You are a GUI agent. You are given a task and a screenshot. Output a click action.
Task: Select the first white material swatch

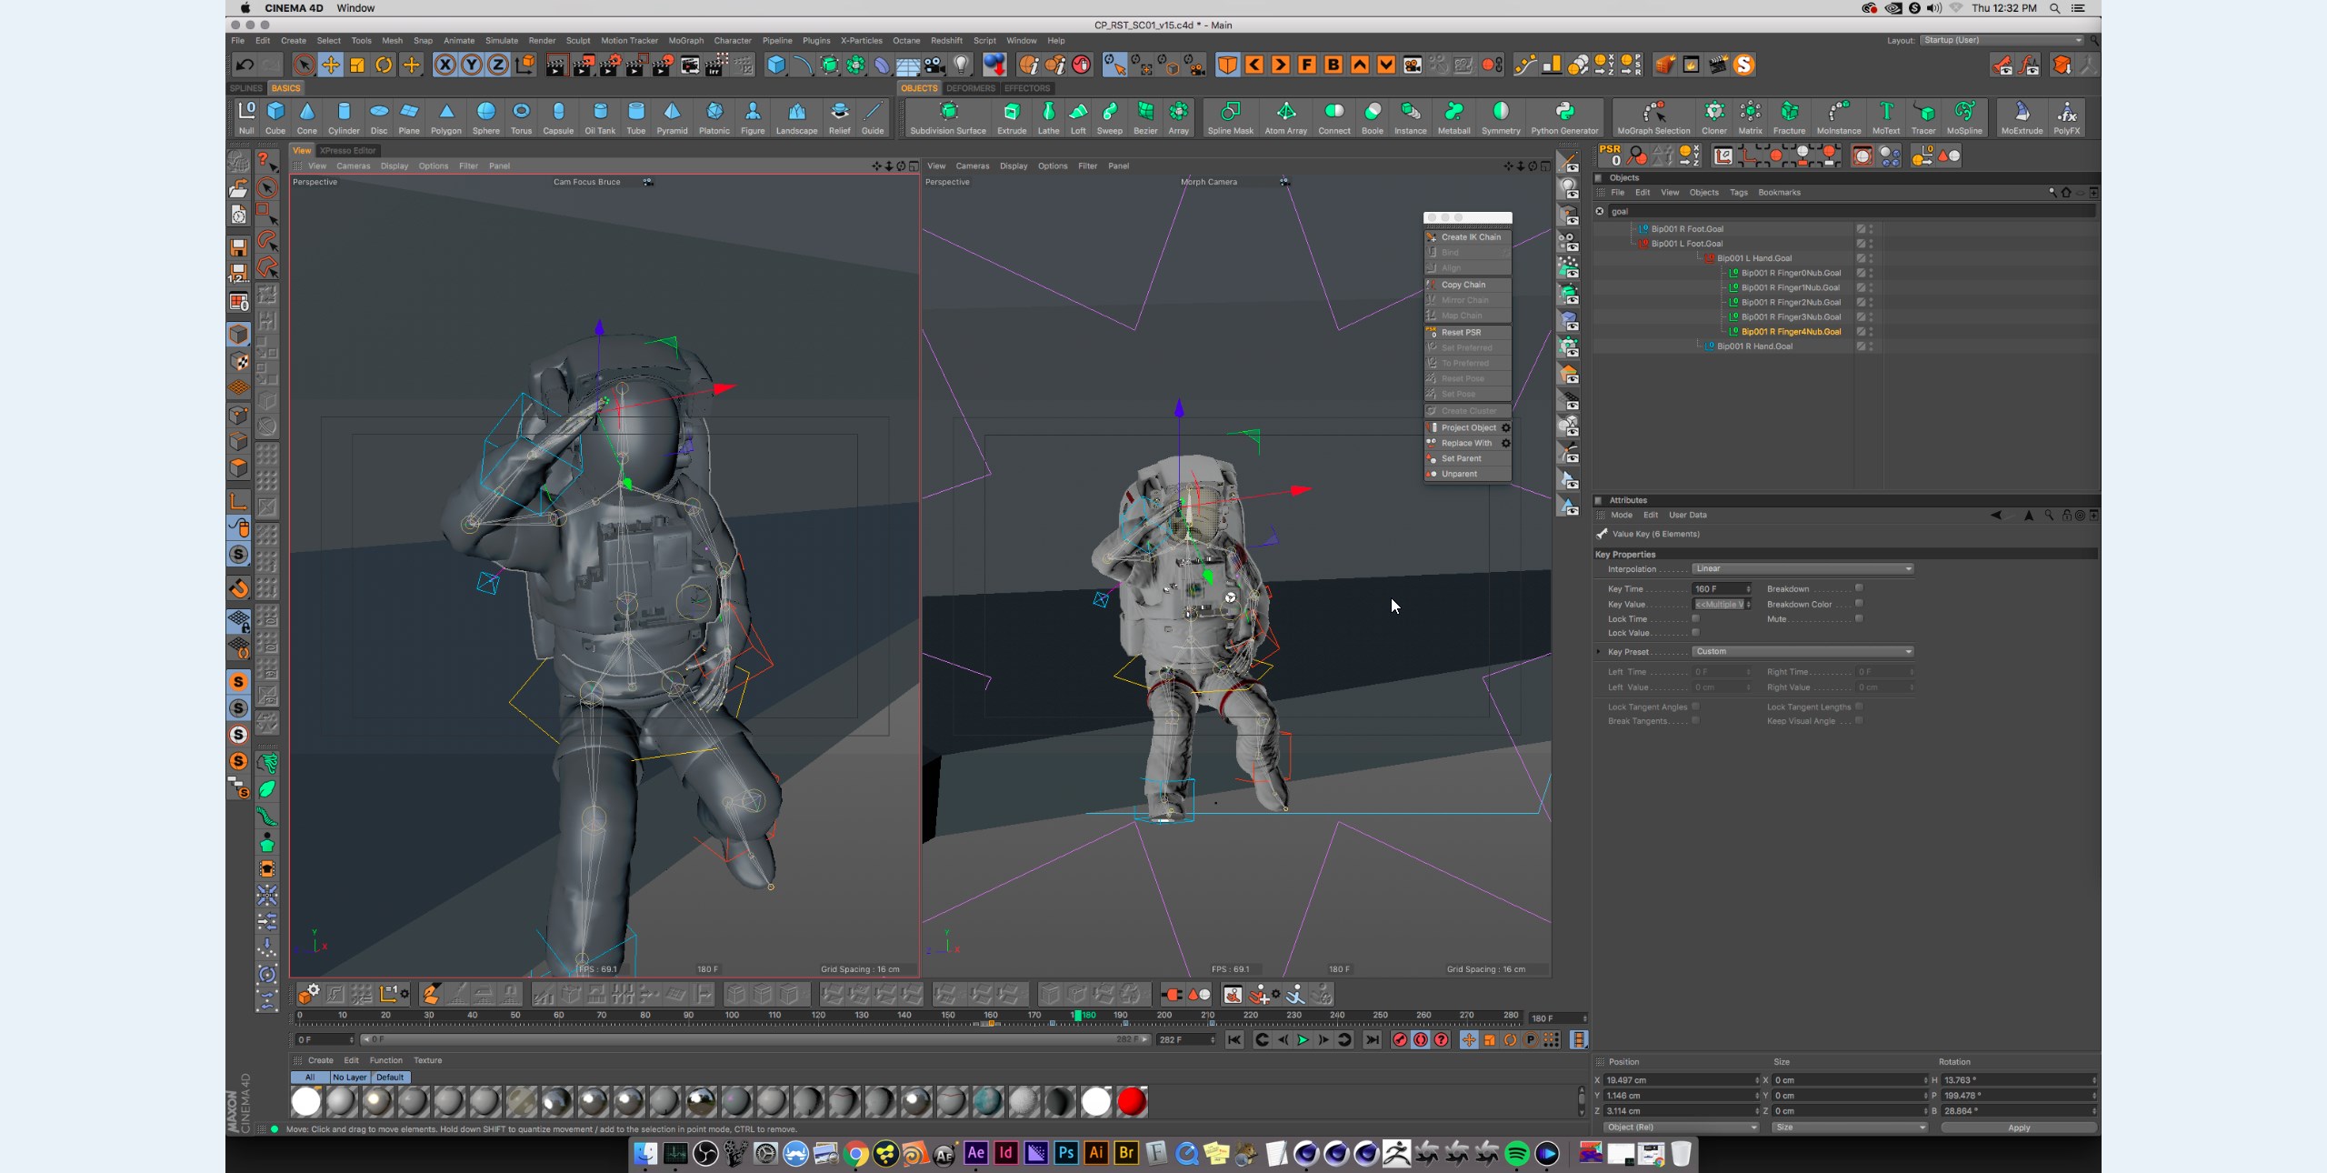(x=306, y=1101)
